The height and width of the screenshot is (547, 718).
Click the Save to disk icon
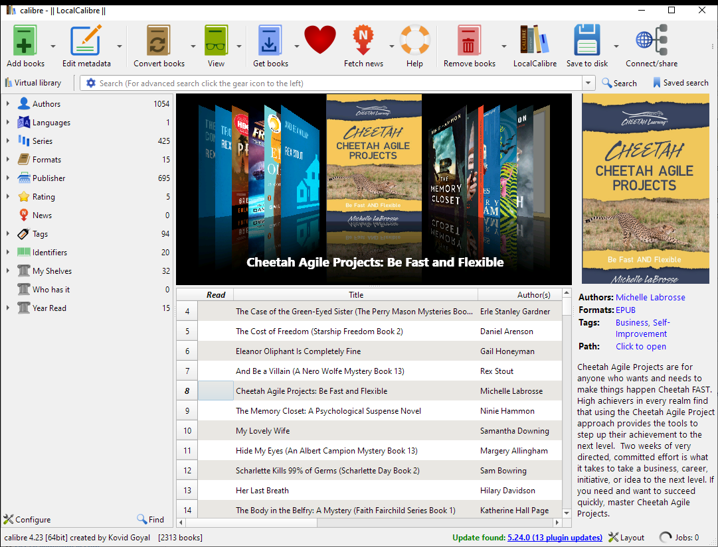point(587,40)
